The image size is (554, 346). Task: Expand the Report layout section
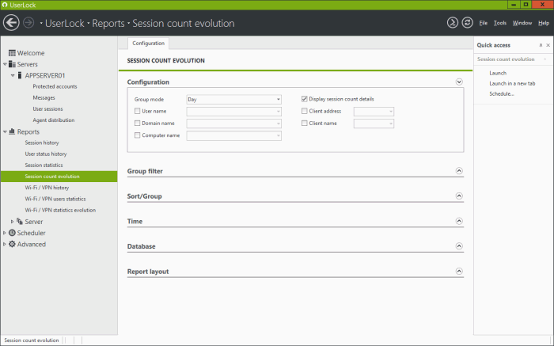coord(459,271)
